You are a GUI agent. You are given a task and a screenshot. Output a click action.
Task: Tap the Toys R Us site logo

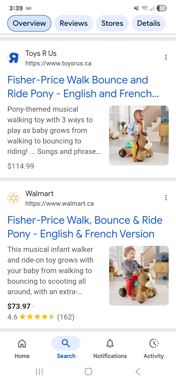(x=14, y=58)
